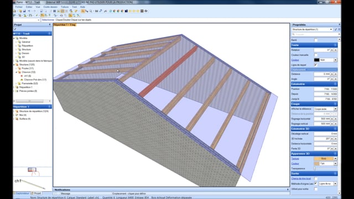The width and height of the screenshot is (354, 199).
Task: Open the text Couleur Noir dropdown
Action: [336, 60]
